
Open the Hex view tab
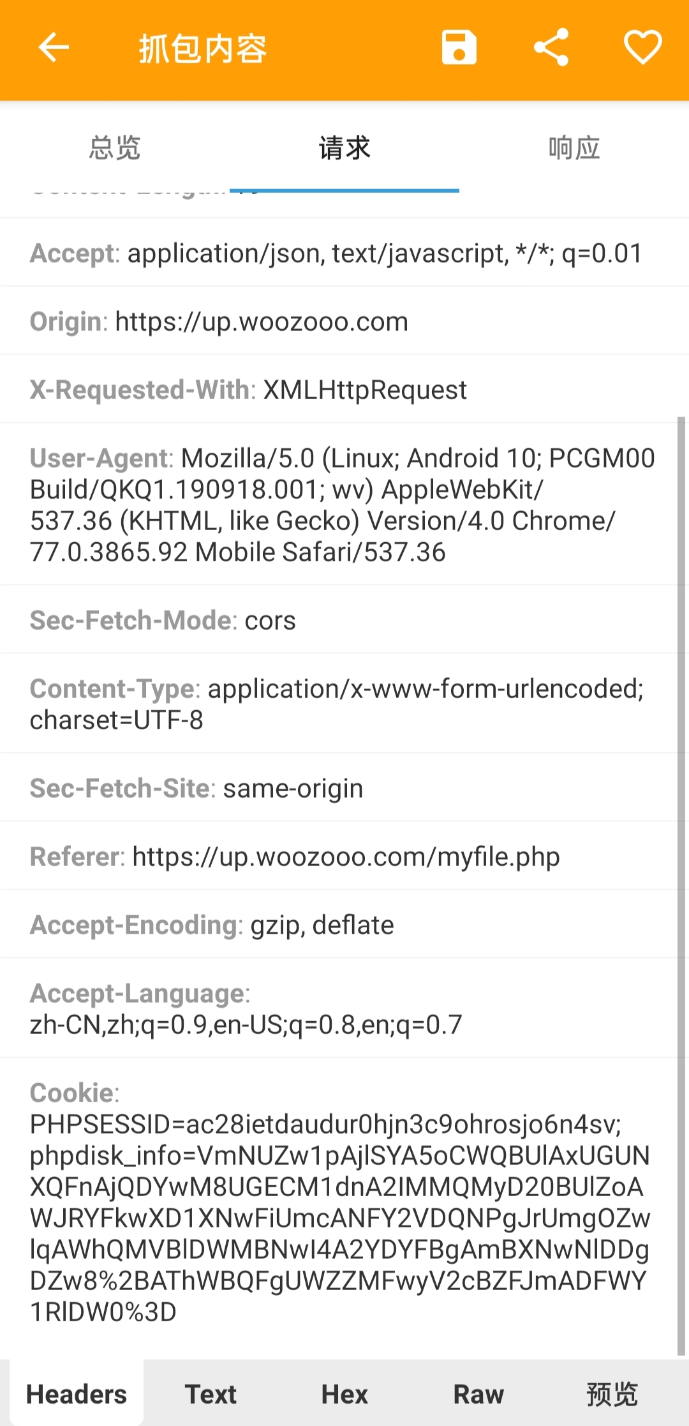point(344,1394)
